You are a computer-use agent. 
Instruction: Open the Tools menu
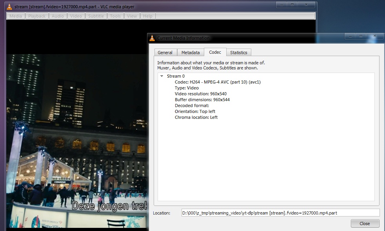pos(115,16)
